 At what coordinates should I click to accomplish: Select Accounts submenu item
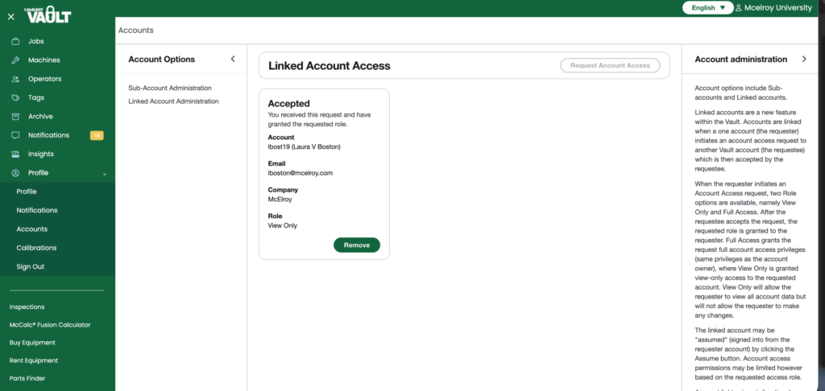tap(31, 229)
